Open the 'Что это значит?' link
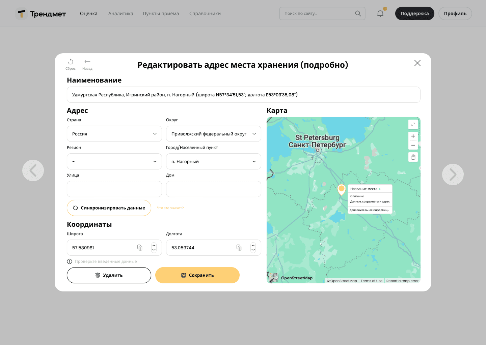The height and width of the screenshot is (345, 486). [x=170, y=208]
